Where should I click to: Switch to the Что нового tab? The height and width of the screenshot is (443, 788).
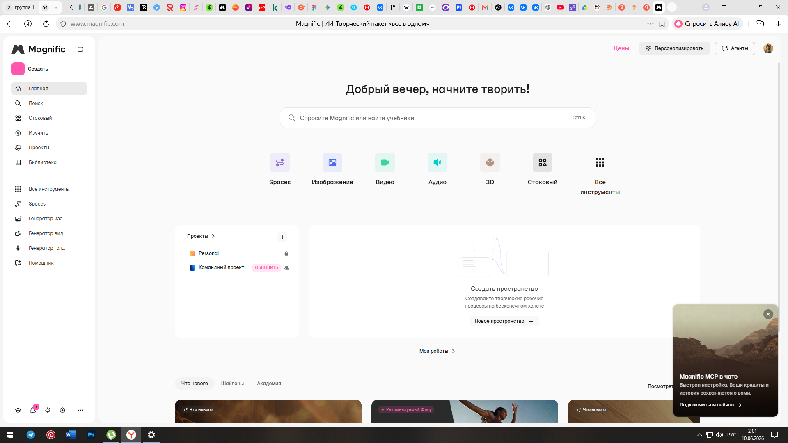[x=195, y=384]
